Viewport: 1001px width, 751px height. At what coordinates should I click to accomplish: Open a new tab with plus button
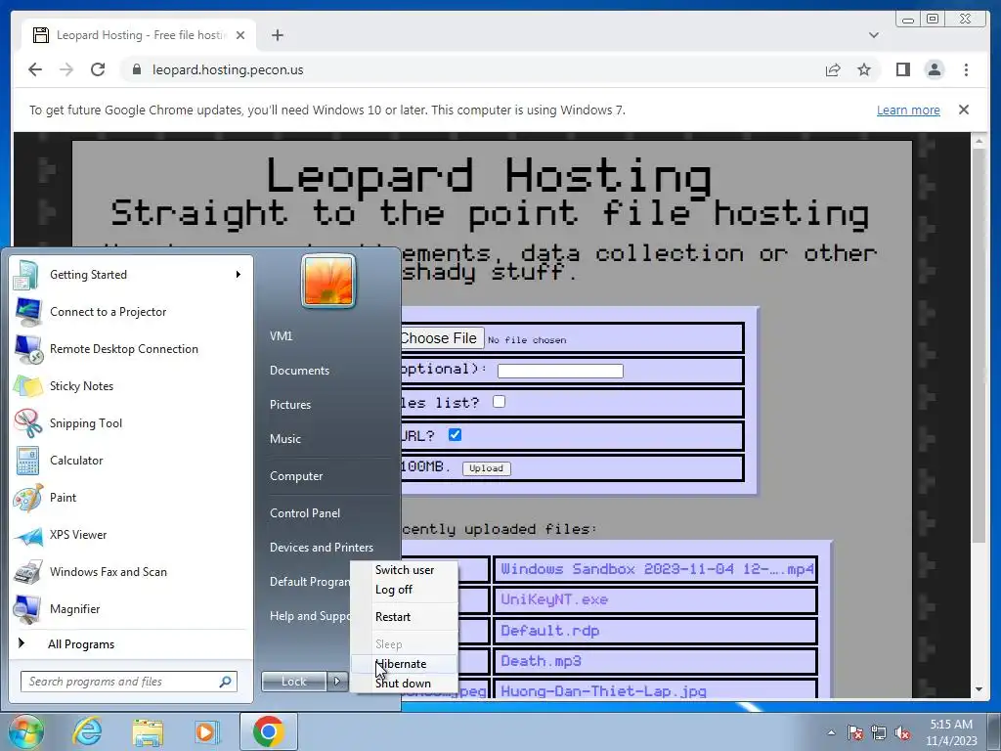click(x=277, y=35)
